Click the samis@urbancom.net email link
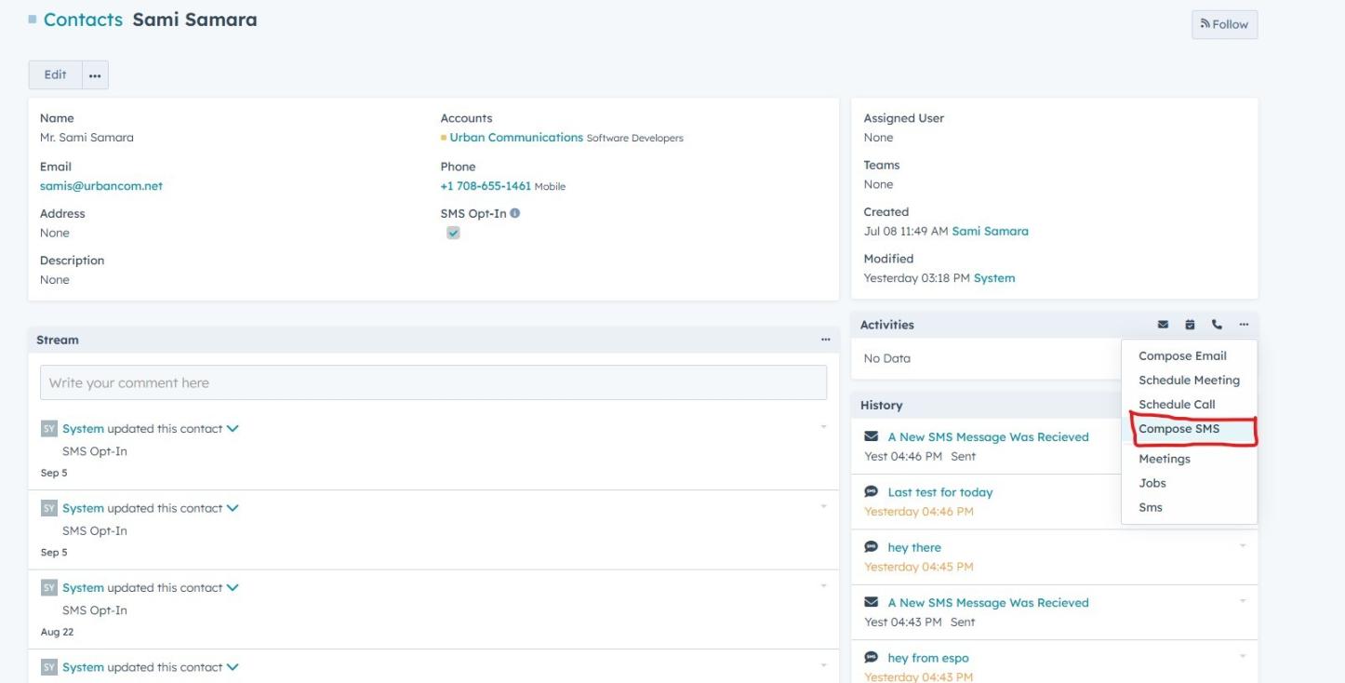 pos(101,186)
